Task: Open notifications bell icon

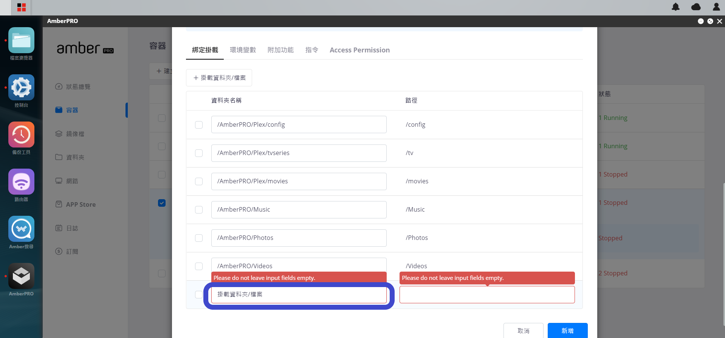Action: (x=675, y=7)
